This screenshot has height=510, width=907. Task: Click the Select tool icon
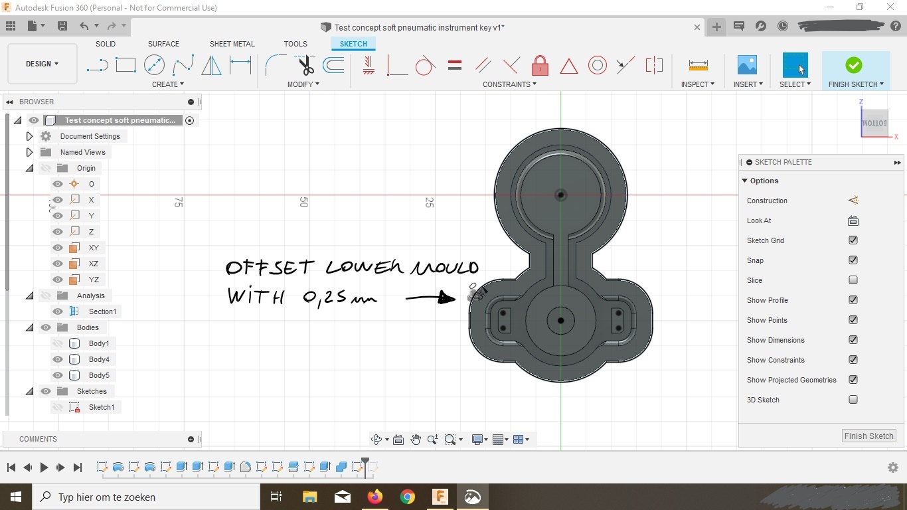pos(795,65)
